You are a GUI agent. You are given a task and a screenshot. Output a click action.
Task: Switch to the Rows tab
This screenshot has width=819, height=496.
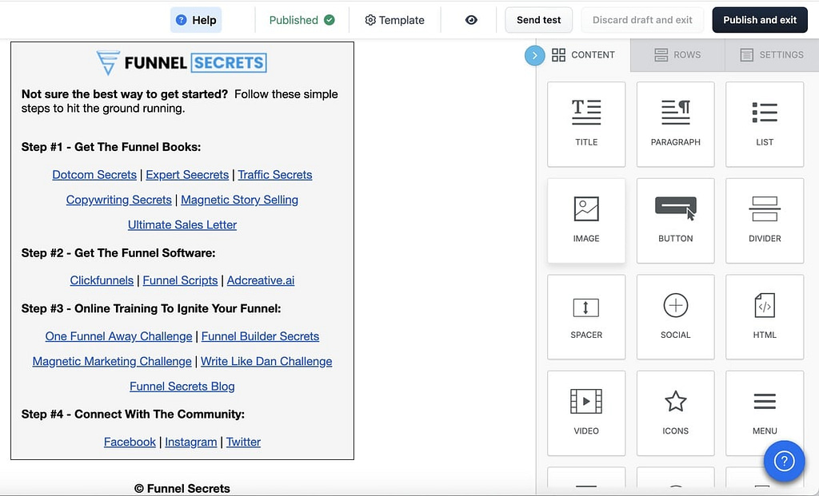677,55
